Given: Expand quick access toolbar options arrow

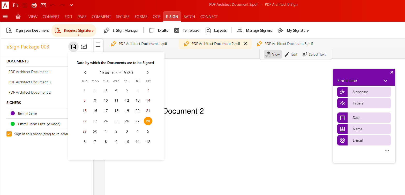Looking at the screenshot, I should pos(71,5).
